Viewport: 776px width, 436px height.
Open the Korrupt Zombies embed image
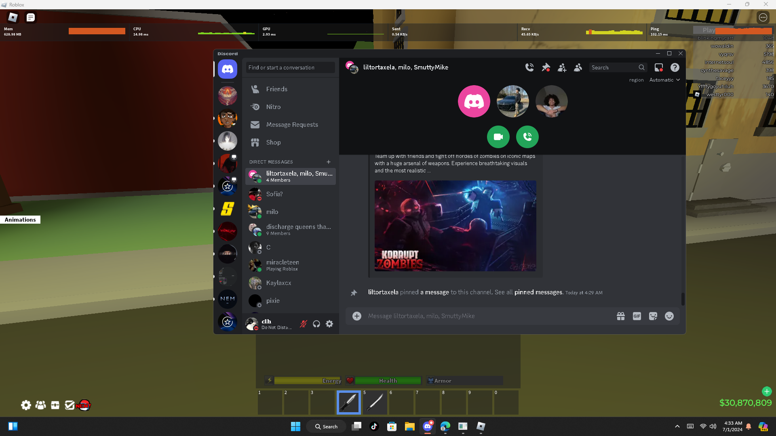(x=455, y=226)
